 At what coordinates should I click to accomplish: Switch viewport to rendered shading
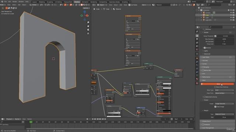click(x=86, y=5)
